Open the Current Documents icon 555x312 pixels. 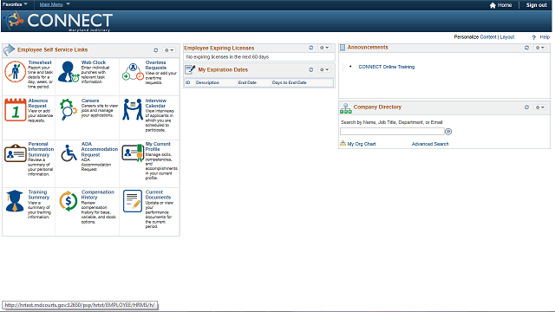click(133, 201)
